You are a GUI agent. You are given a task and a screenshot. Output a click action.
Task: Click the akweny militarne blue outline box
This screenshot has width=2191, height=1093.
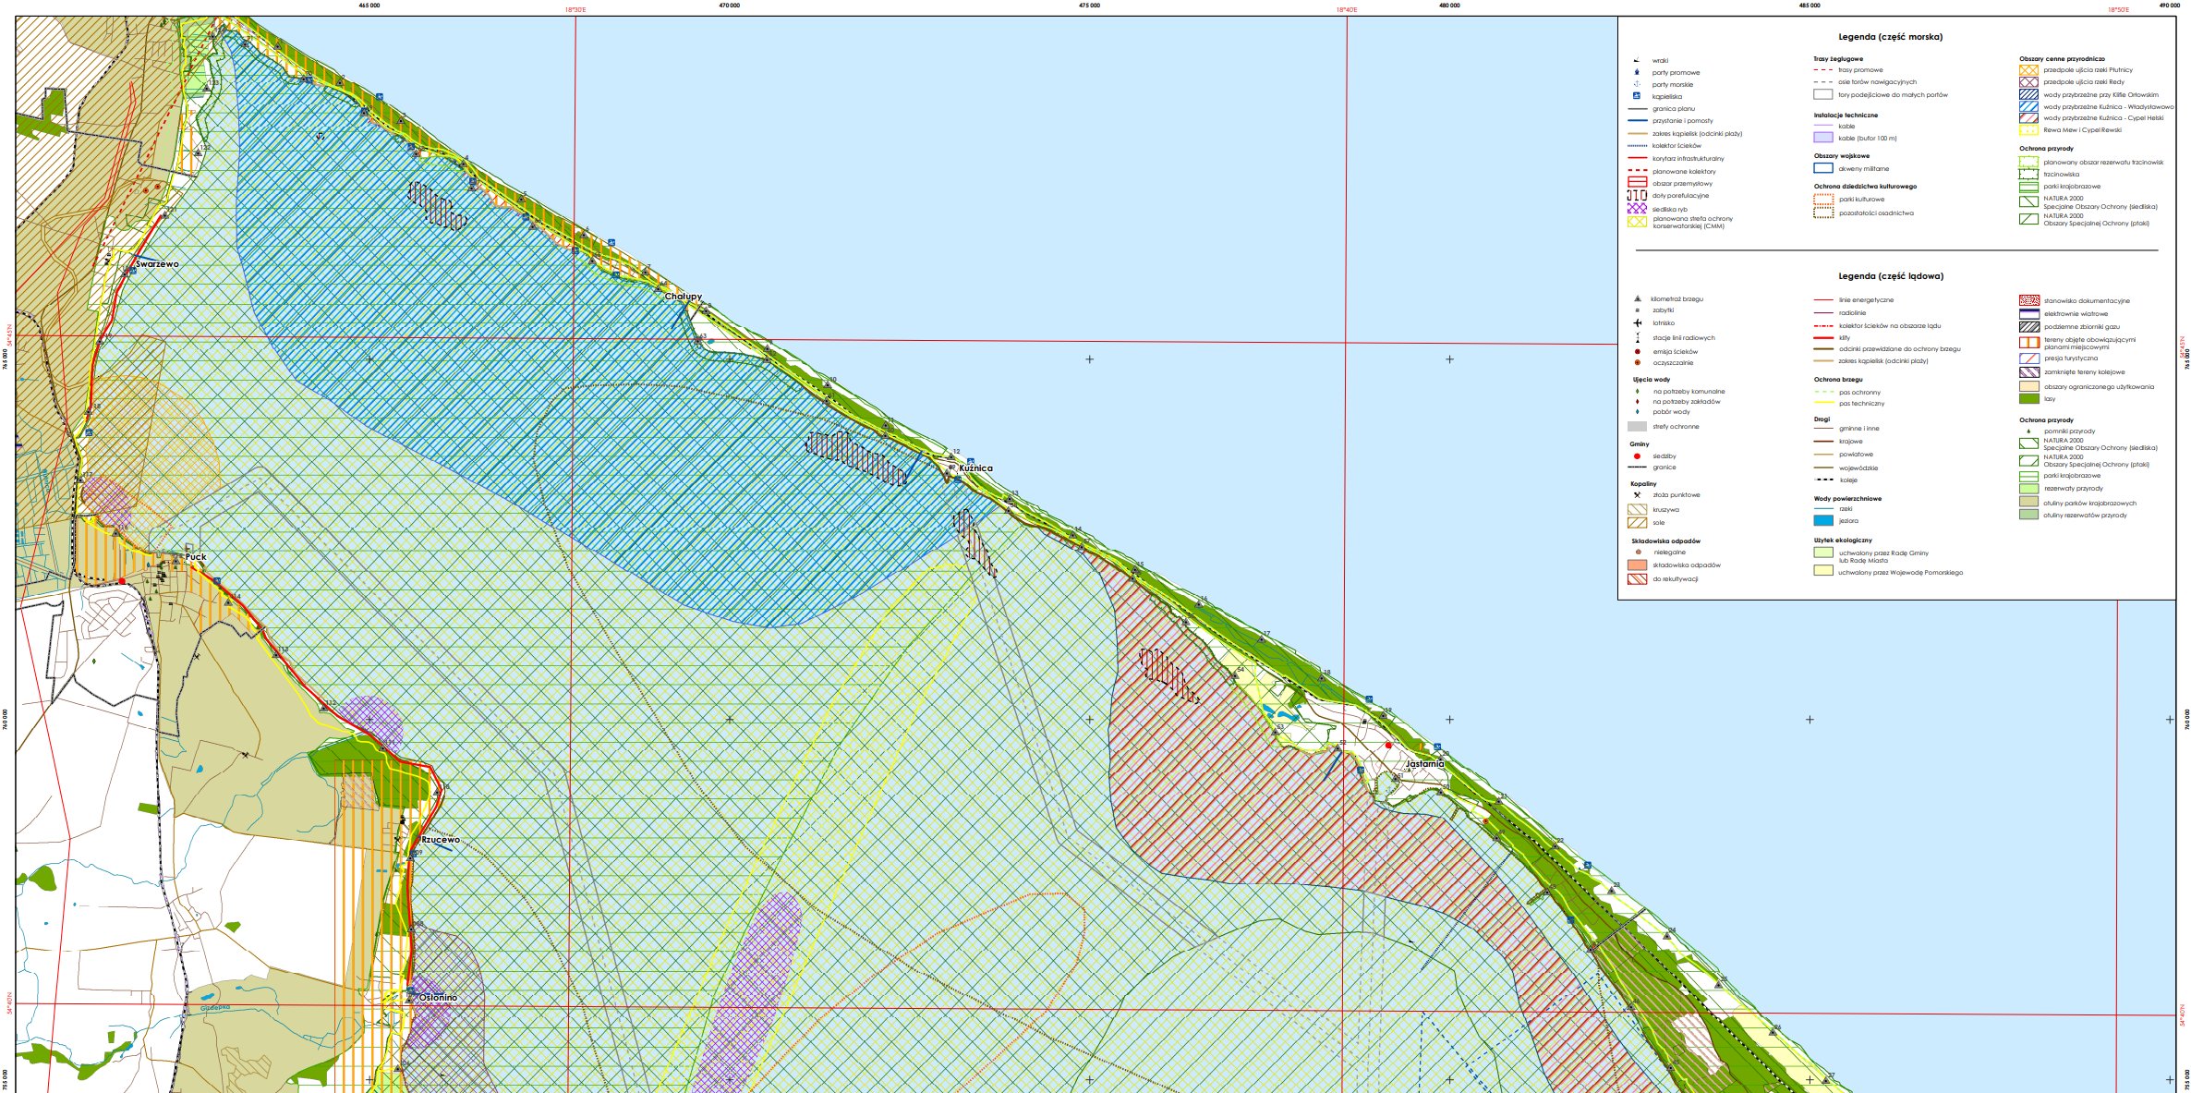(1823, 168)
